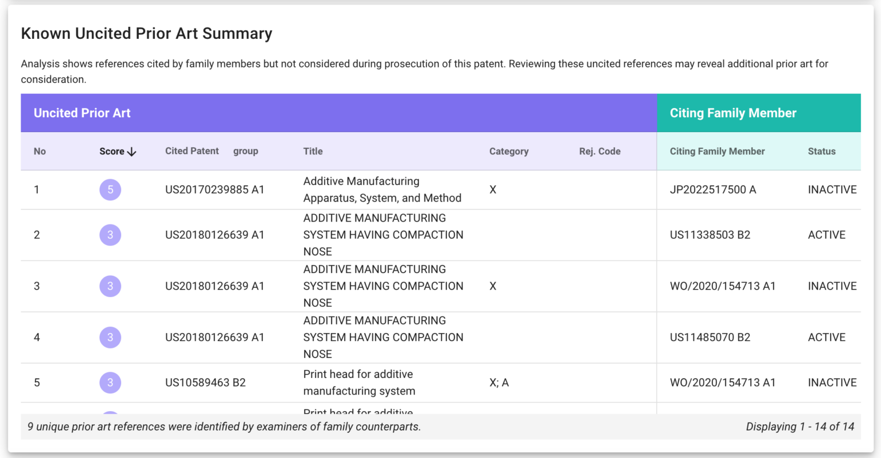
Task: Click score badge 3 in row 5
Action: pyautogui.click(x=110, y=382)
